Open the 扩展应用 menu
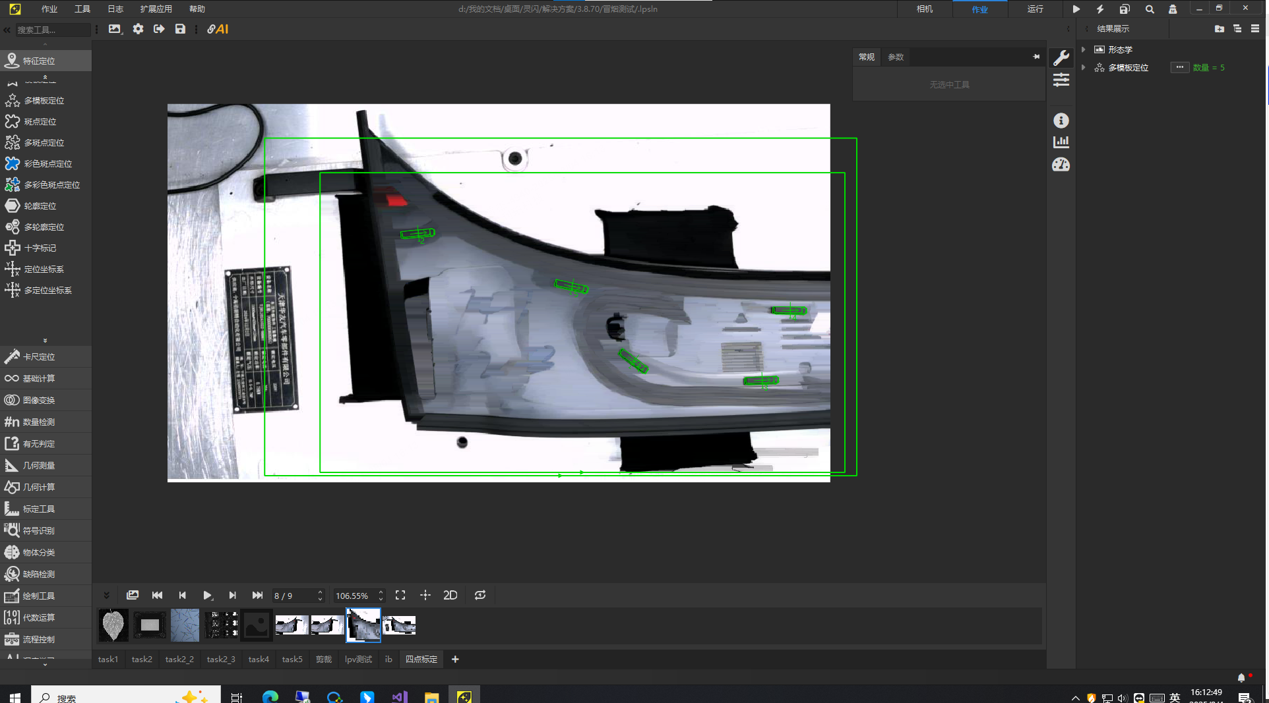Image resolution: width=1269 pixels, height=703 pixels. (x=156, y=9)
